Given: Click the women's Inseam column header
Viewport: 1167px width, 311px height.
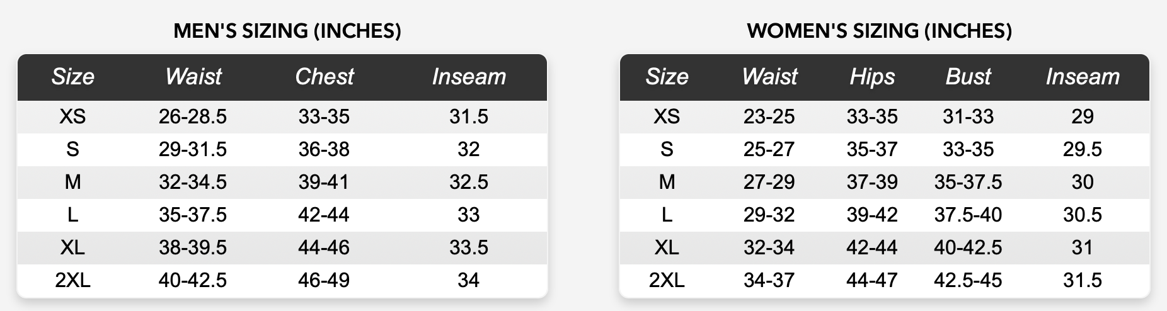Looking at the screenshot, I should pyautogui.click(x=1083, y=77).
